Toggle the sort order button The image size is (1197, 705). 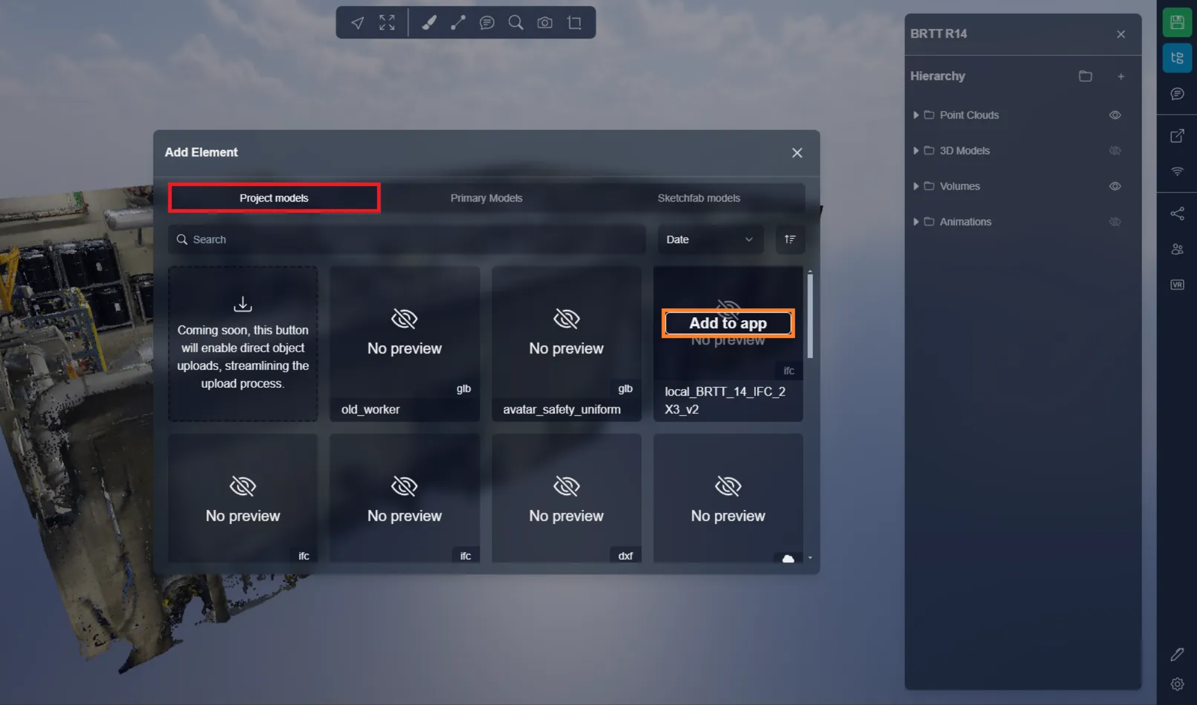pos(790,240)
